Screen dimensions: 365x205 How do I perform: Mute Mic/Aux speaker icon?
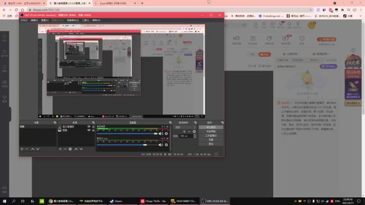(x=161, y=145)
